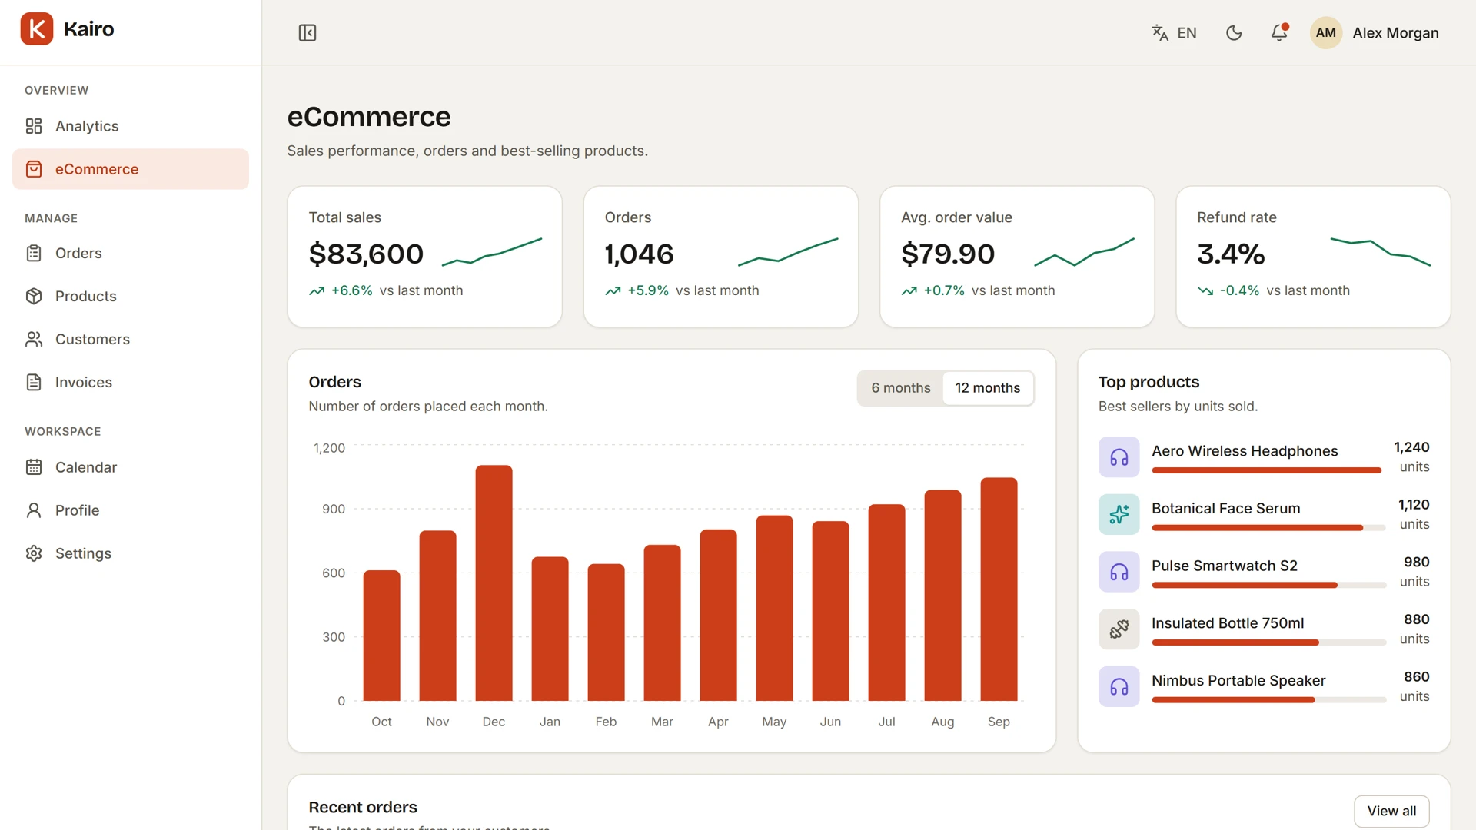Open Calendar label in Workspace
Image resolution: width=1476 pixels, height=830 pixels.
(x=86, y=467)
